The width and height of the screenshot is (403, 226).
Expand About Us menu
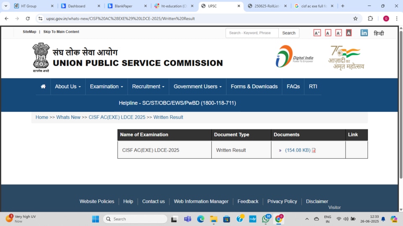[68, 87]
